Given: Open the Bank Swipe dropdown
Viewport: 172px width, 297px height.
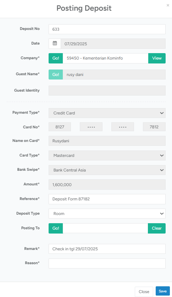Looking at the screenshot, I should point(107,170).
